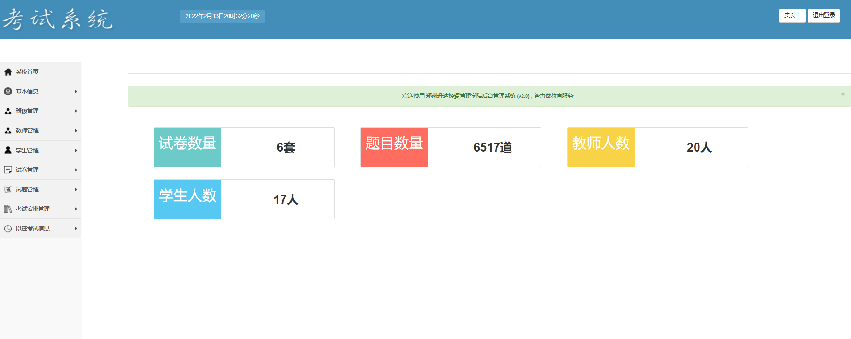Click the date and time display
The width and height of the screenshot is (851, 339).
[x=223, y=16]
